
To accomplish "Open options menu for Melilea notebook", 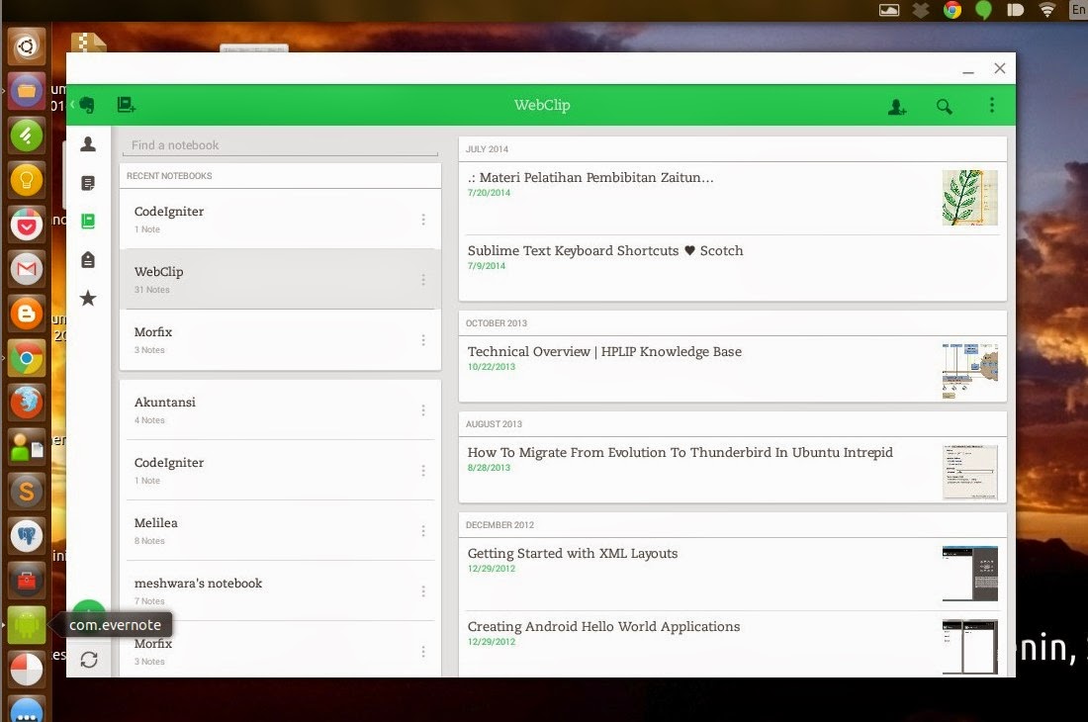I will (x=423, y=530).
